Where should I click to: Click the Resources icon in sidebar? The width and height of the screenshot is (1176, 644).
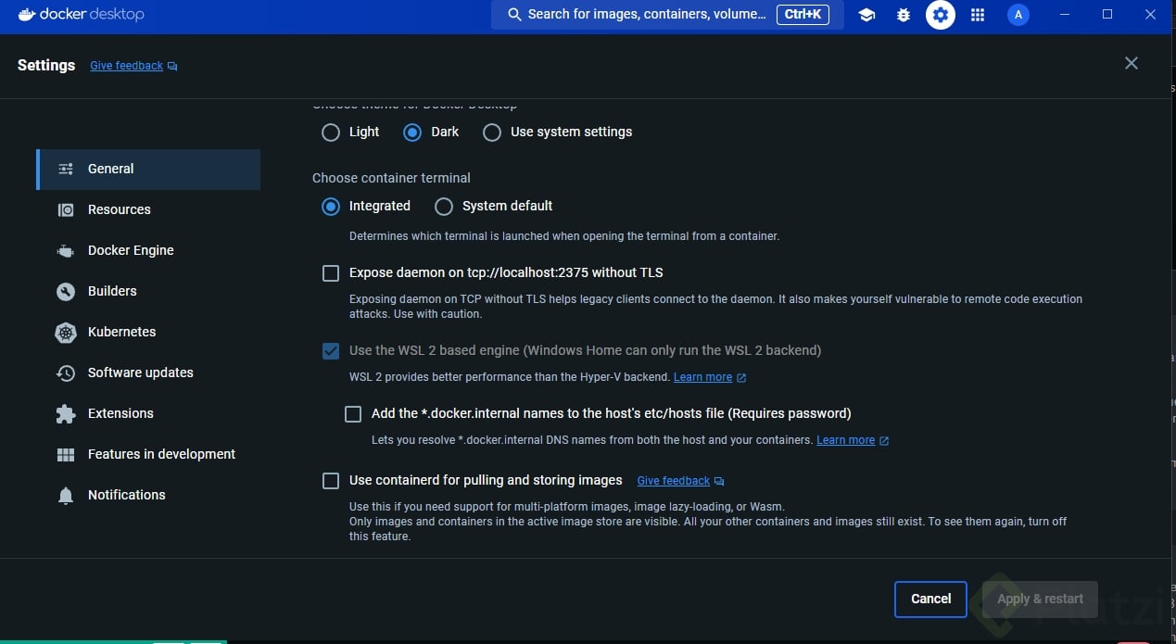[x=66, y=209]
